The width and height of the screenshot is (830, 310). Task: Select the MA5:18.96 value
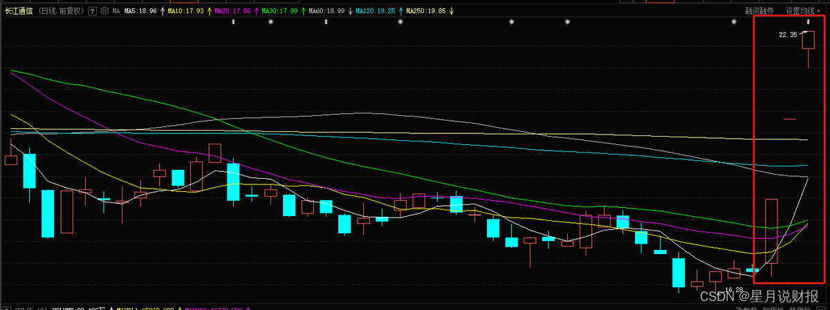click(140, 11)
